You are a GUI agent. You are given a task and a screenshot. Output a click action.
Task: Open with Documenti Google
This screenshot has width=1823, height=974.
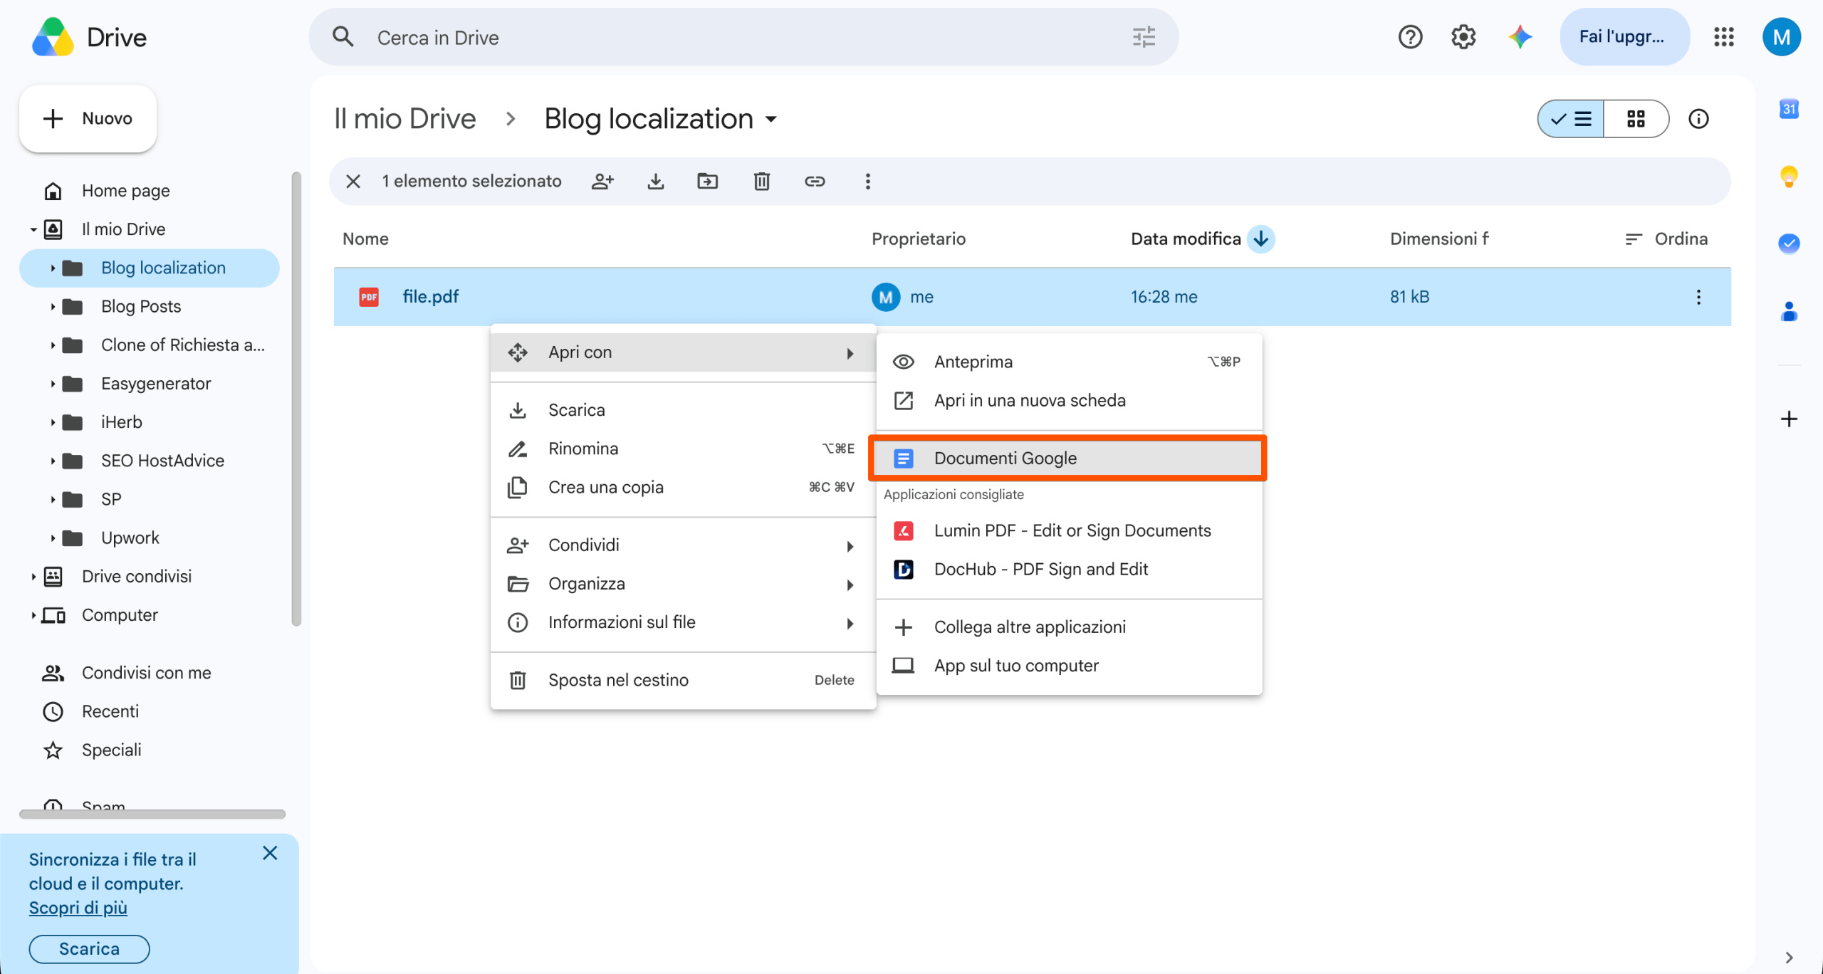click(1069, 459)
